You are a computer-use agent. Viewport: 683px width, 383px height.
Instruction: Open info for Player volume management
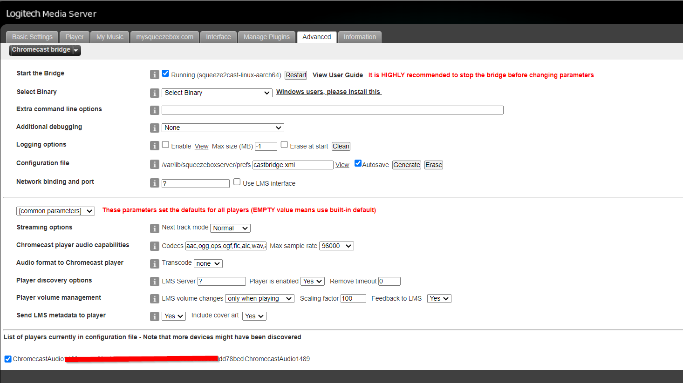tap(155, 299)
